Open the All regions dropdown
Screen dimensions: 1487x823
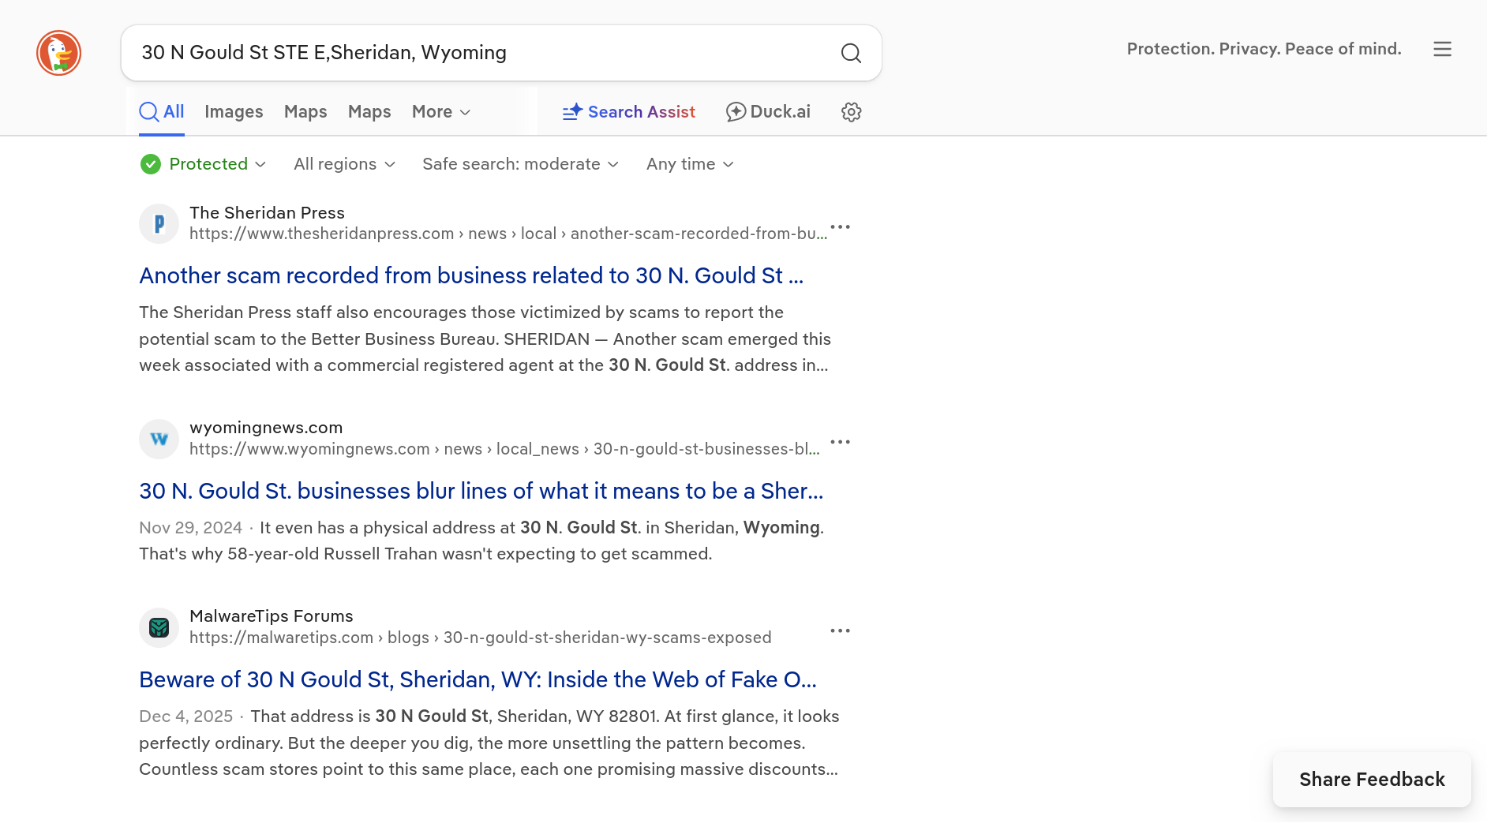pos(344,164)
